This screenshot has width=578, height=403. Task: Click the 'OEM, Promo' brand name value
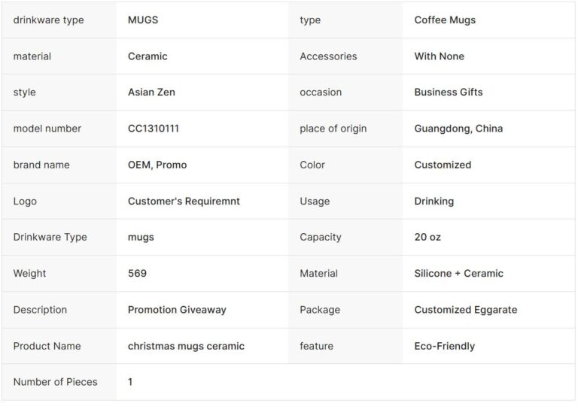pos(157,165)
